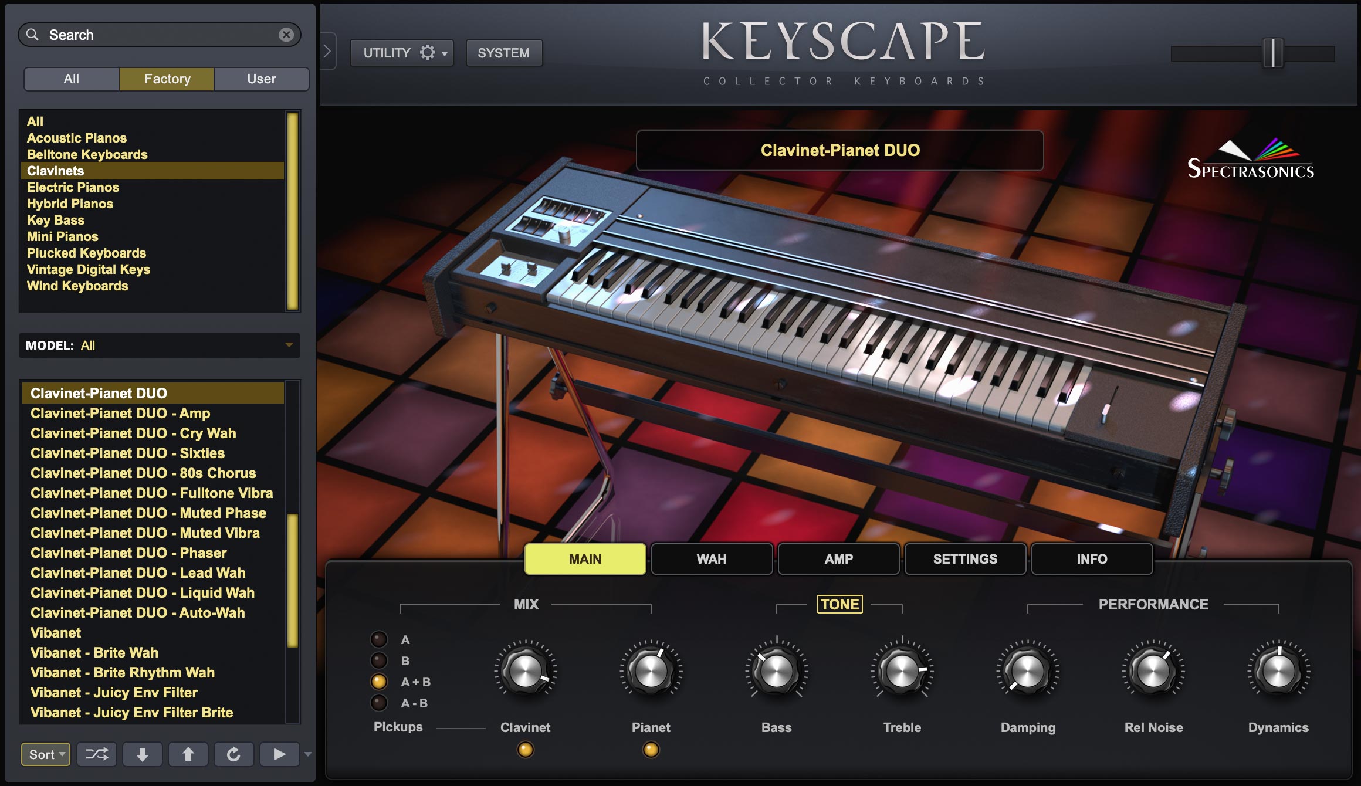Switch to the SETTINGS tab
The image size is (1361, 786).
click(x=965, y=559)
